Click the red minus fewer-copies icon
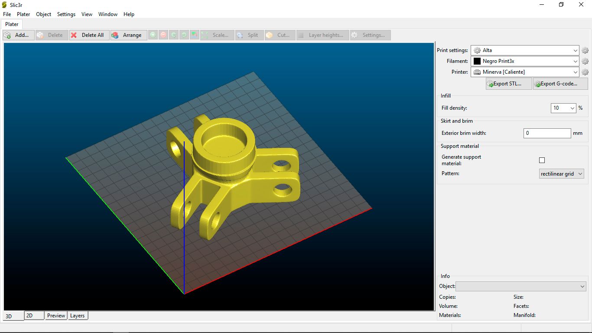Viewport: 592px width, 333px height. pos(163,35)
